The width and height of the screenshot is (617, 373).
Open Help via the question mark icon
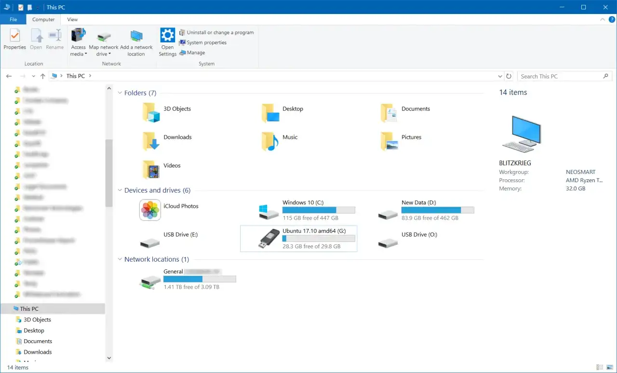point(612,20)
